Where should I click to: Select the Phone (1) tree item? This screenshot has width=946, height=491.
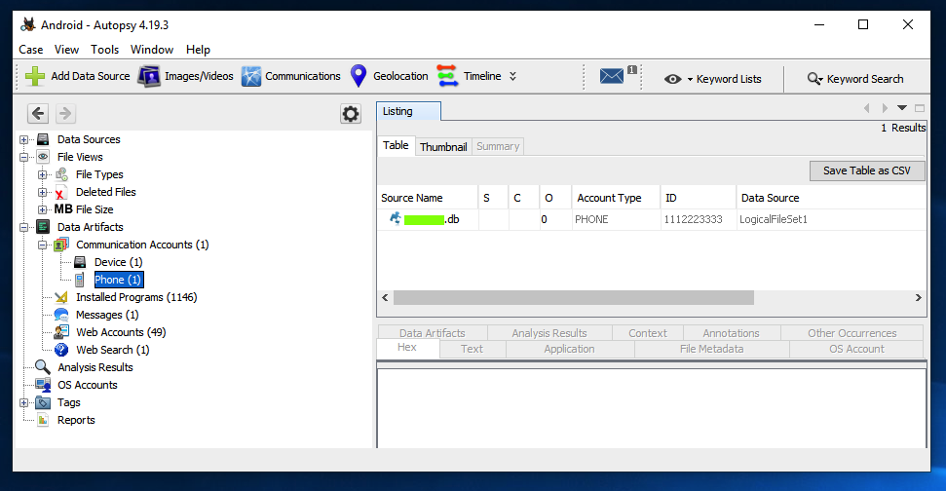118,280
